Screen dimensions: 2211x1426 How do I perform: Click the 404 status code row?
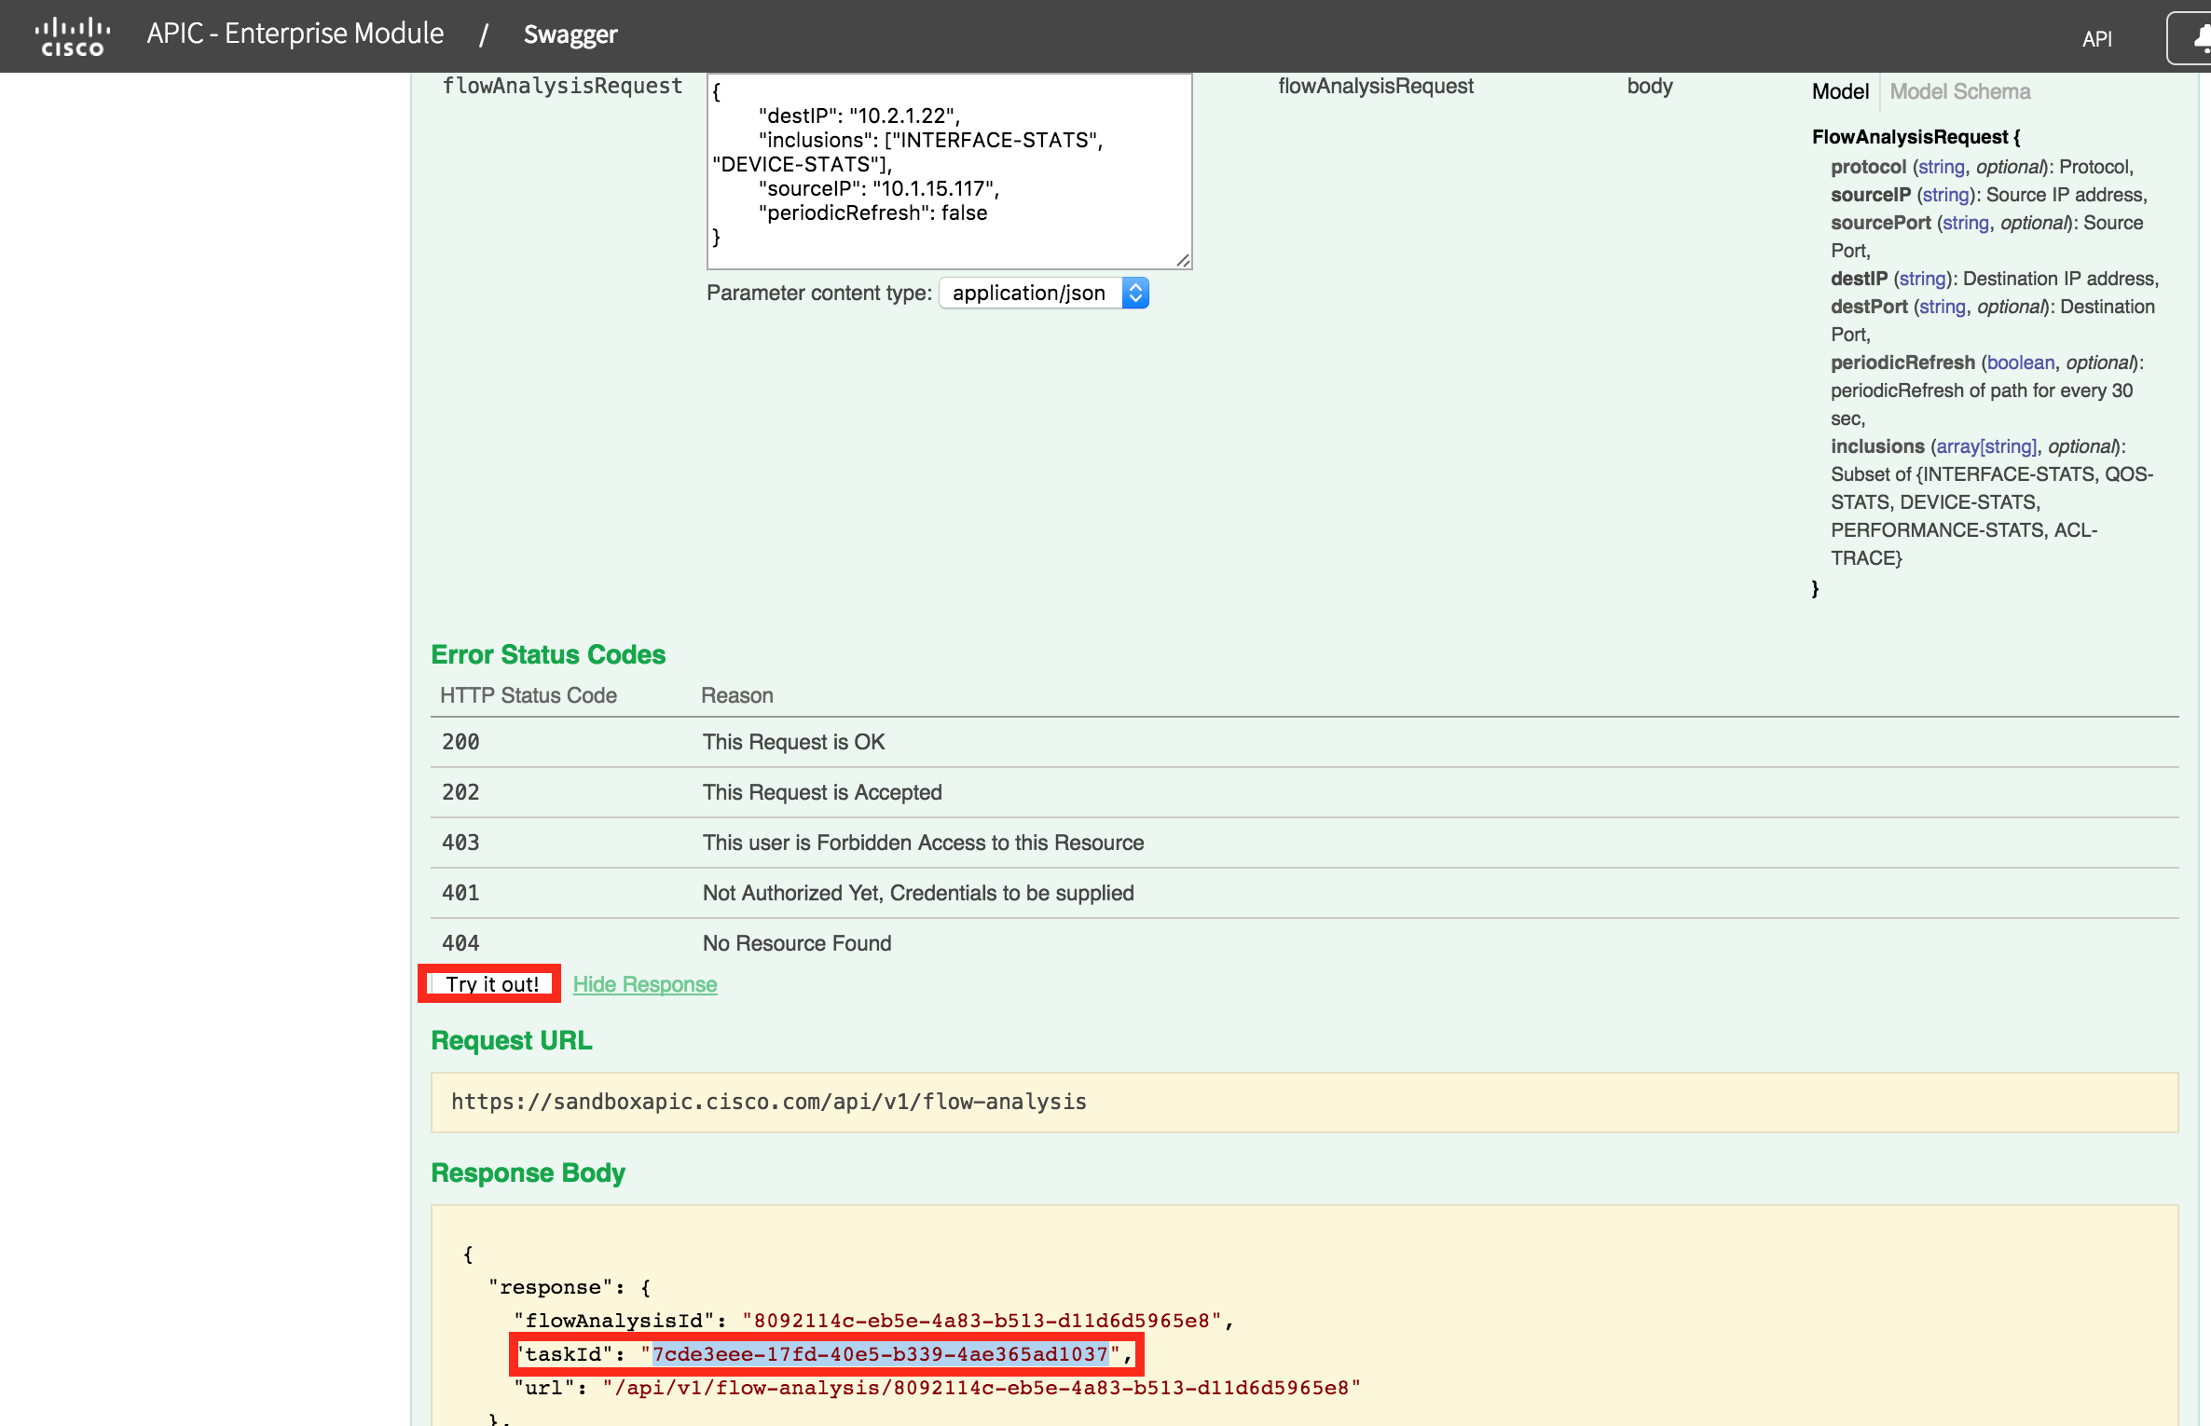[1304, 943]
